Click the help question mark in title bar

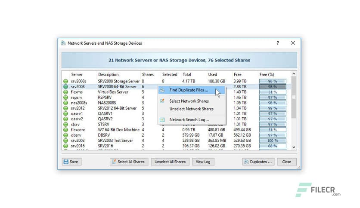click(278, 43)
